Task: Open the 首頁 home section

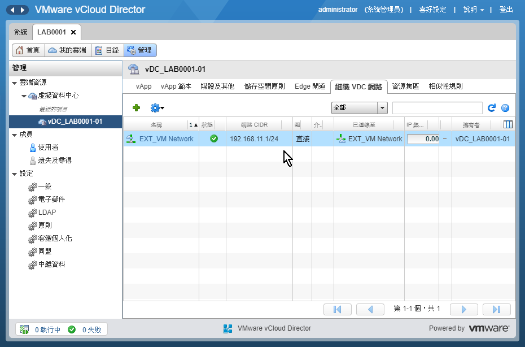Action: coord(28,50)
